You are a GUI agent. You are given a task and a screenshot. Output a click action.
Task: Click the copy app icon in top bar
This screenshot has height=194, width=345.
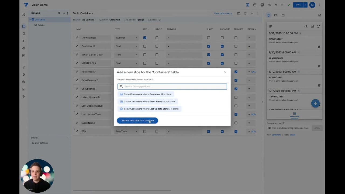coord(262,5)
